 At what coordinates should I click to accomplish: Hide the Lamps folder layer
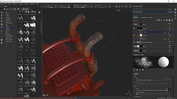point(134,46)
